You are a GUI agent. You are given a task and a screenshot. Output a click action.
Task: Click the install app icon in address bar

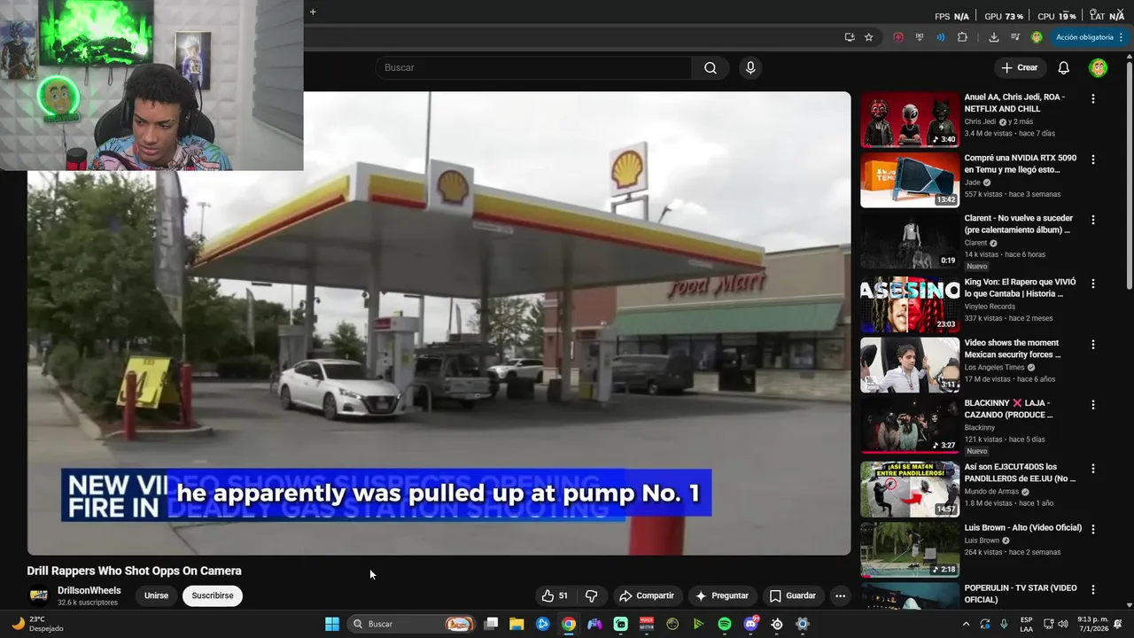[x=850, y=37]
